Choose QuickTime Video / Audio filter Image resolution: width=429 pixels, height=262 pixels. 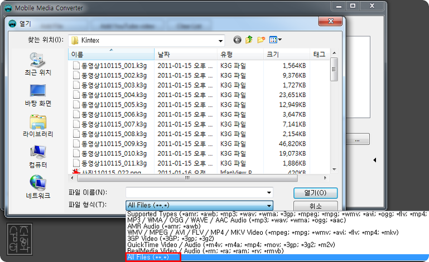coord(277,245)
